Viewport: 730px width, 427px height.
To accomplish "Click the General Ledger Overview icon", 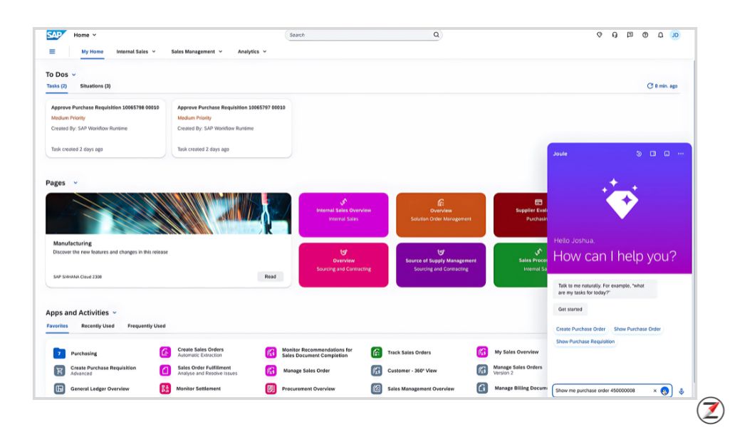I will [x=59, y=389].
